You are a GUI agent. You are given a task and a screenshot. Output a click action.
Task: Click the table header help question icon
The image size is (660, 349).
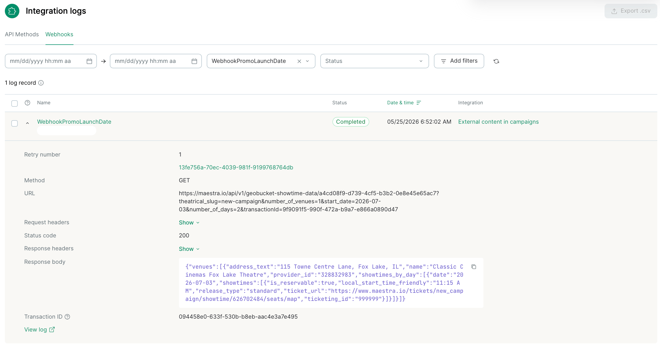pyautogui.click(x=27, y=103)
